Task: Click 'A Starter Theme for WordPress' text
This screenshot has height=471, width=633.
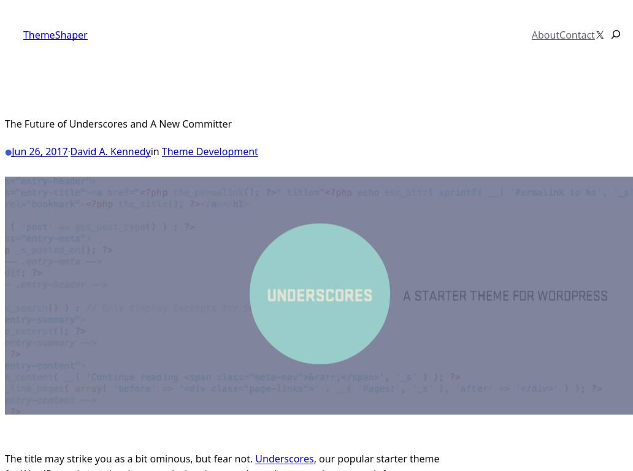Action: coord(505,296)
